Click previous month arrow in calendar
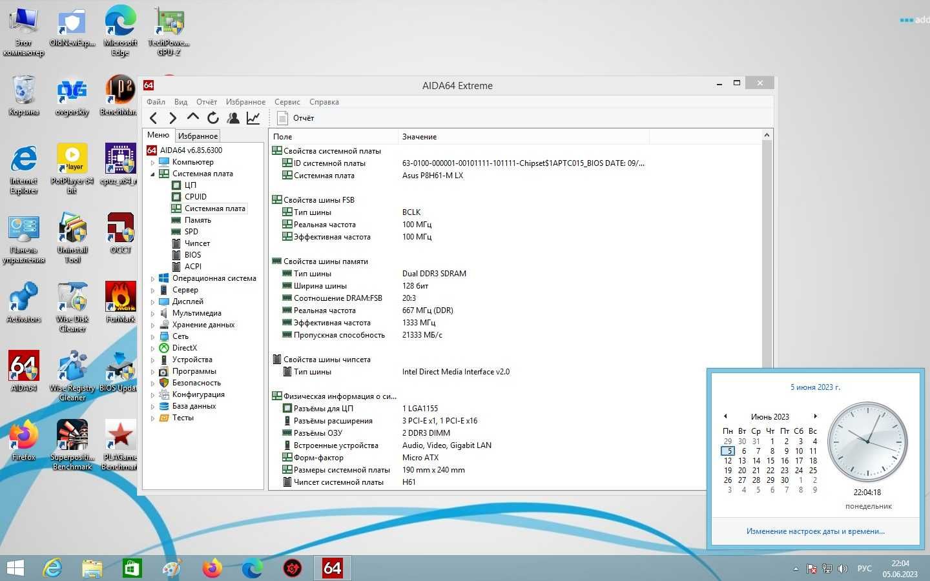Viewport: 930px width, 581px height. [725, 416]
